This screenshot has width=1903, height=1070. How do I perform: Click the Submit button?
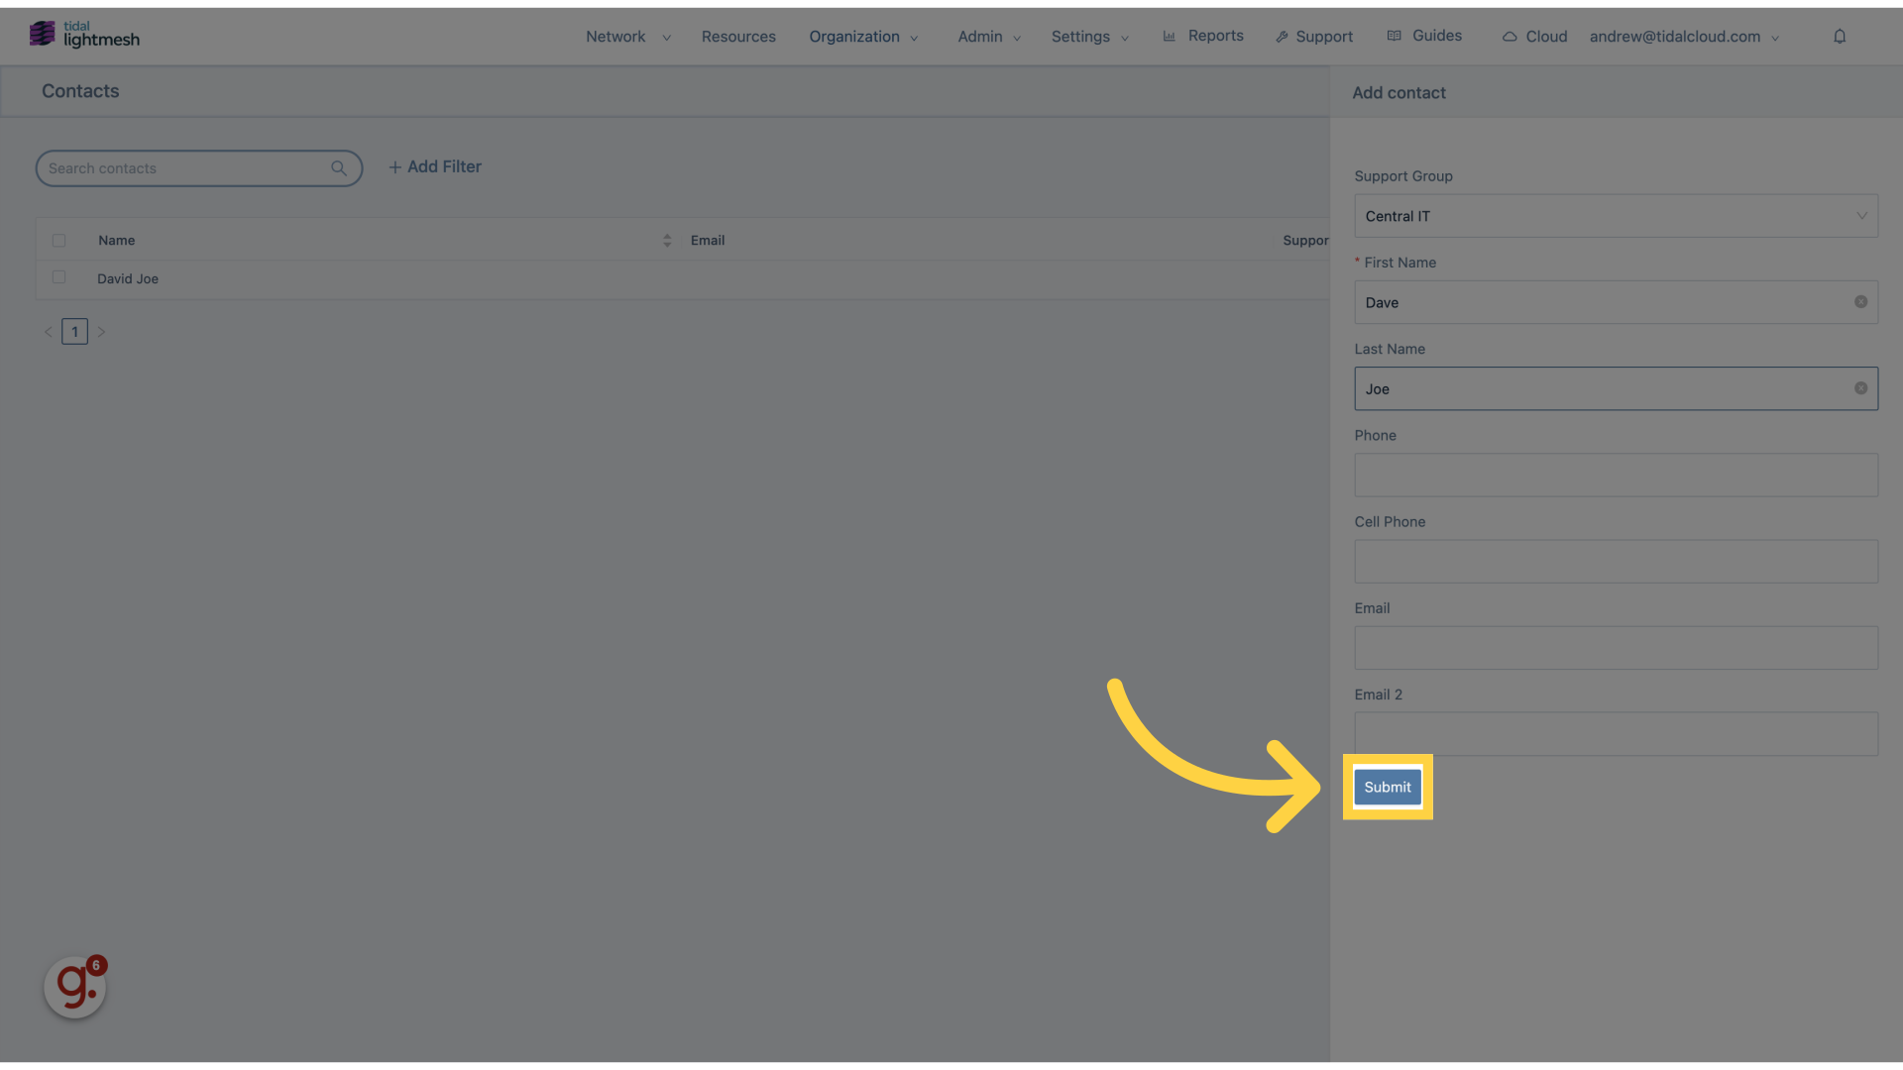tap(1387, 787)
